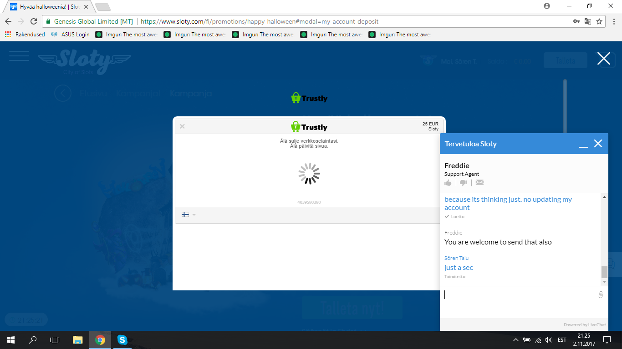622x349 pixels.
Task: Open Windows taskbar search
Action: pyautogui.click(x=33, y=340)
